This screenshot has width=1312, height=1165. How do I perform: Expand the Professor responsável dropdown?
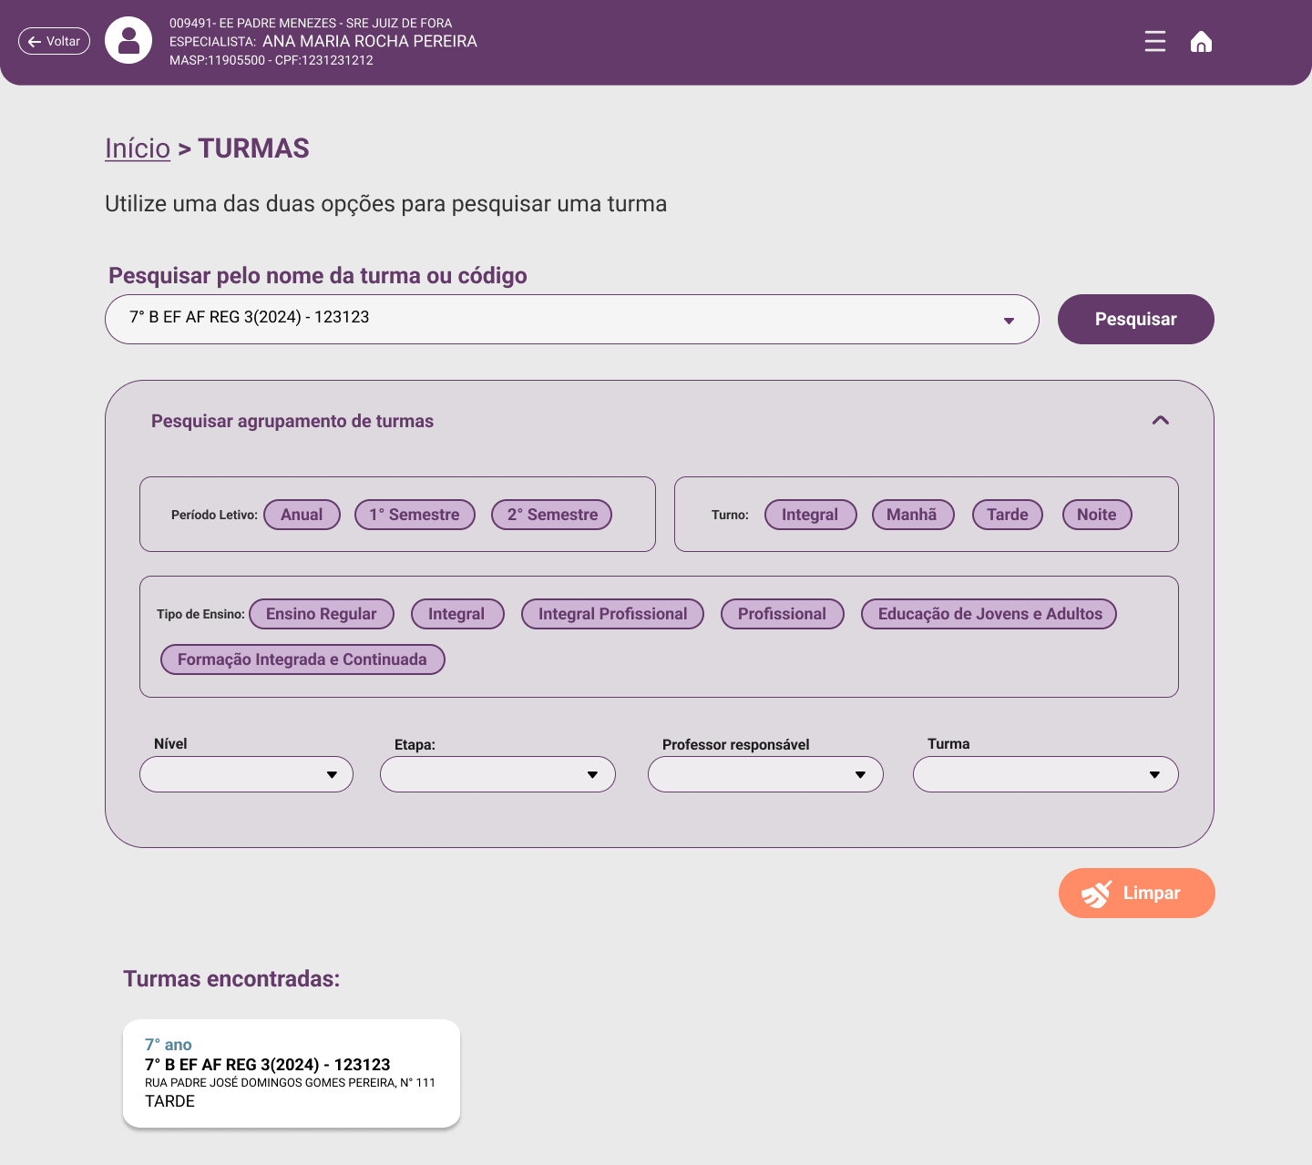[x=765, y=774]
